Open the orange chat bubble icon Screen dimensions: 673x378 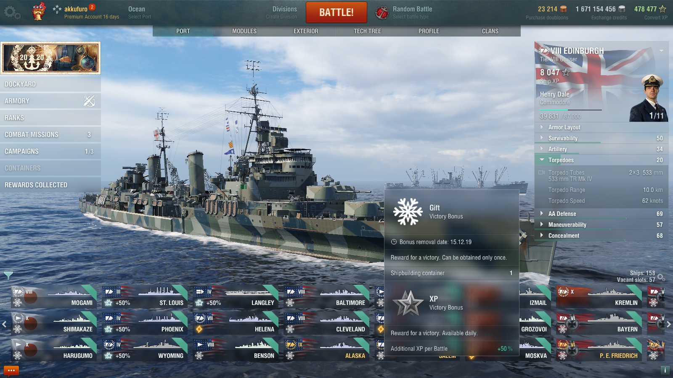click(11, 370)
